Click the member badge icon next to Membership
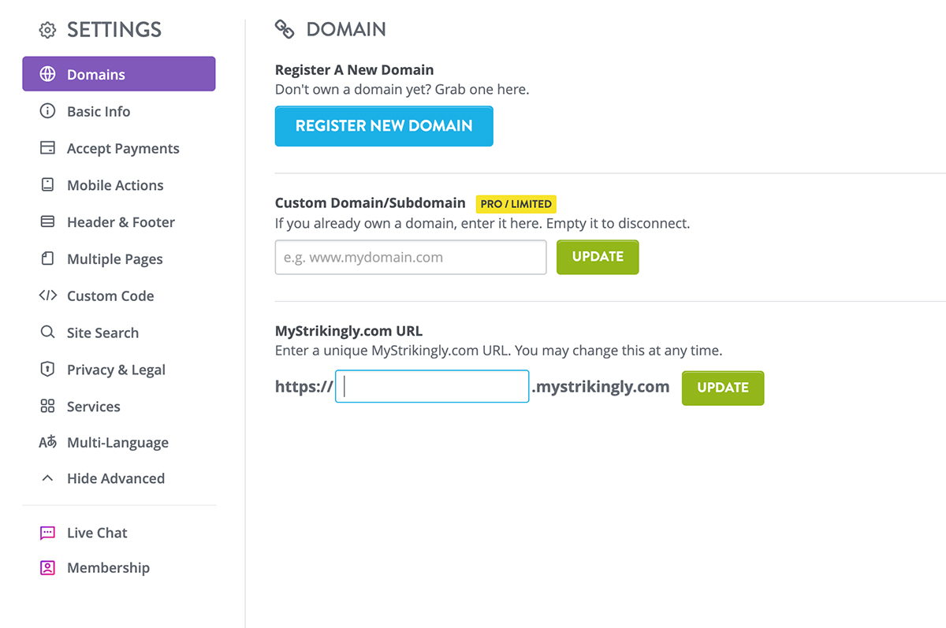 tap(48, 567)
